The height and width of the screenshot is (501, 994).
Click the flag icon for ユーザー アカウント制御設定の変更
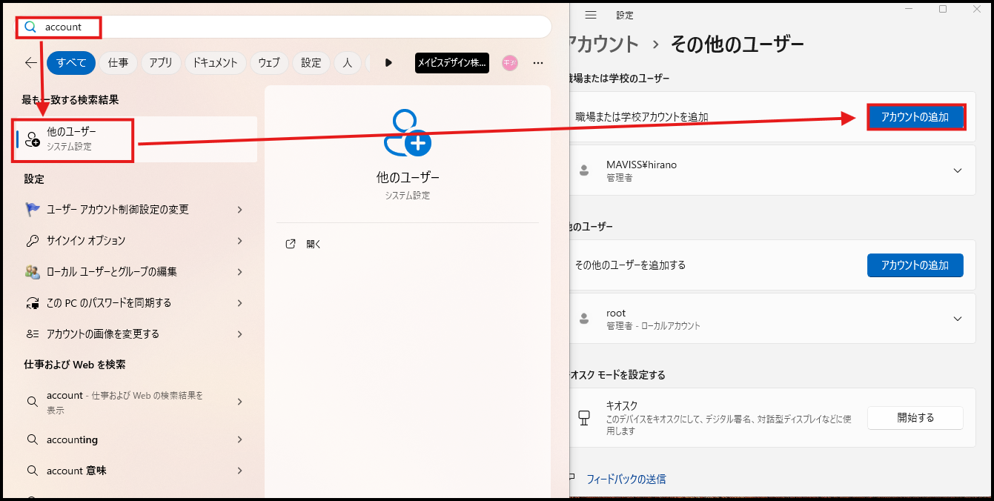31,209
